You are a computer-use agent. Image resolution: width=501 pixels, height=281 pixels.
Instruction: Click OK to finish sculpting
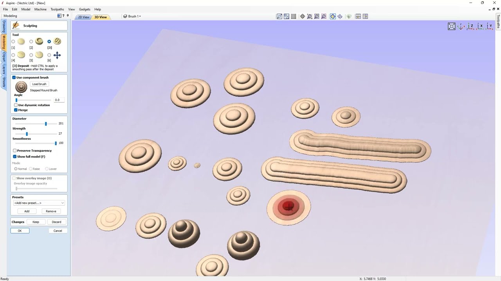(x=20, y=231)
